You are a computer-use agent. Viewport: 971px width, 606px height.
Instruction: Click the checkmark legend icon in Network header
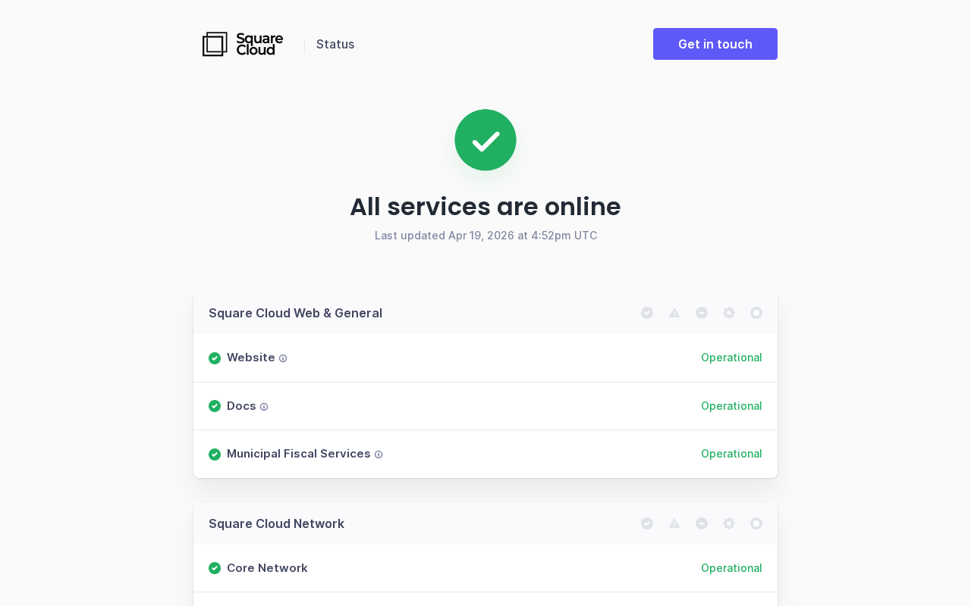coord(647,523)
